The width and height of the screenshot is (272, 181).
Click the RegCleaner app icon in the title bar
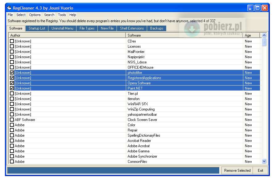click(9, 8)
